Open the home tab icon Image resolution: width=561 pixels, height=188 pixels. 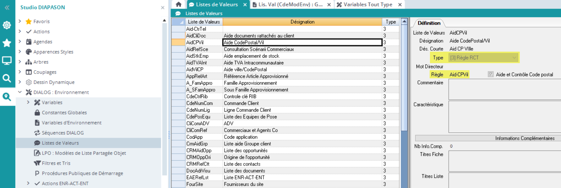179,4
